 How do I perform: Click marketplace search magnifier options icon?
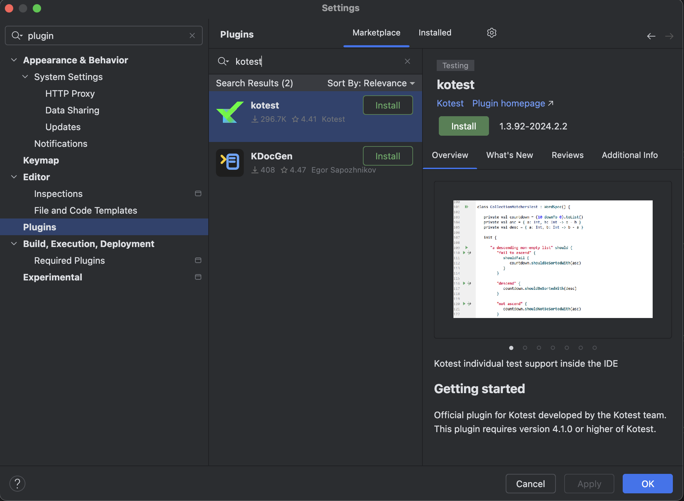pos(223,61)
